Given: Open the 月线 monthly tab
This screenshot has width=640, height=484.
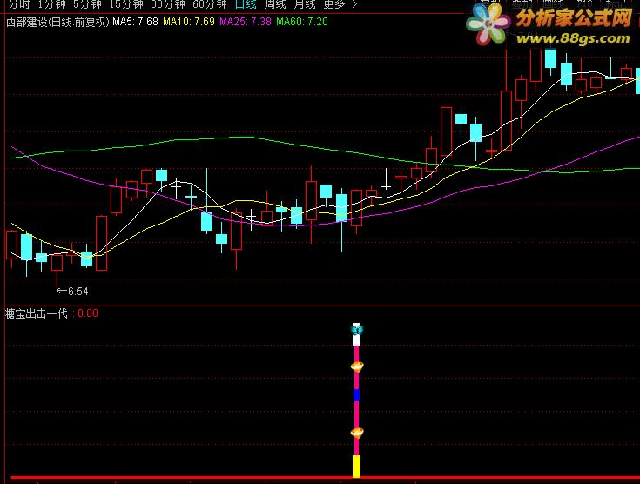Looking at the screenshot, I should click(305, 4).
